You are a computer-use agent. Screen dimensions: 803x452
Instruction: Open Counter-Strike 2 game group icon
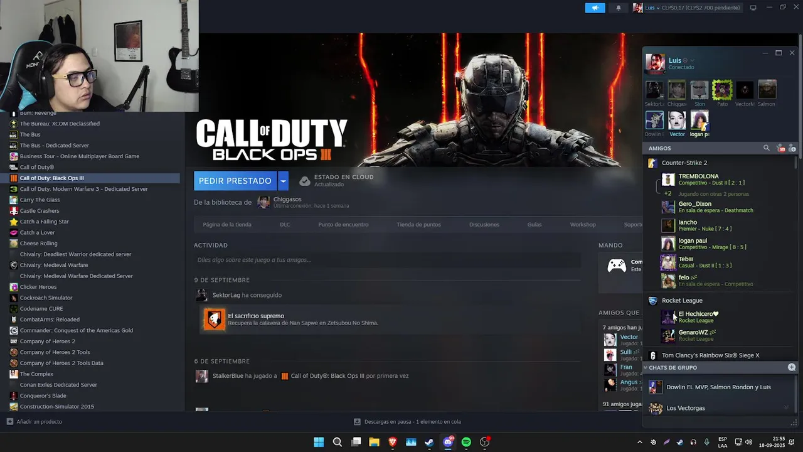pyautogui.click(x=652, y=163)
